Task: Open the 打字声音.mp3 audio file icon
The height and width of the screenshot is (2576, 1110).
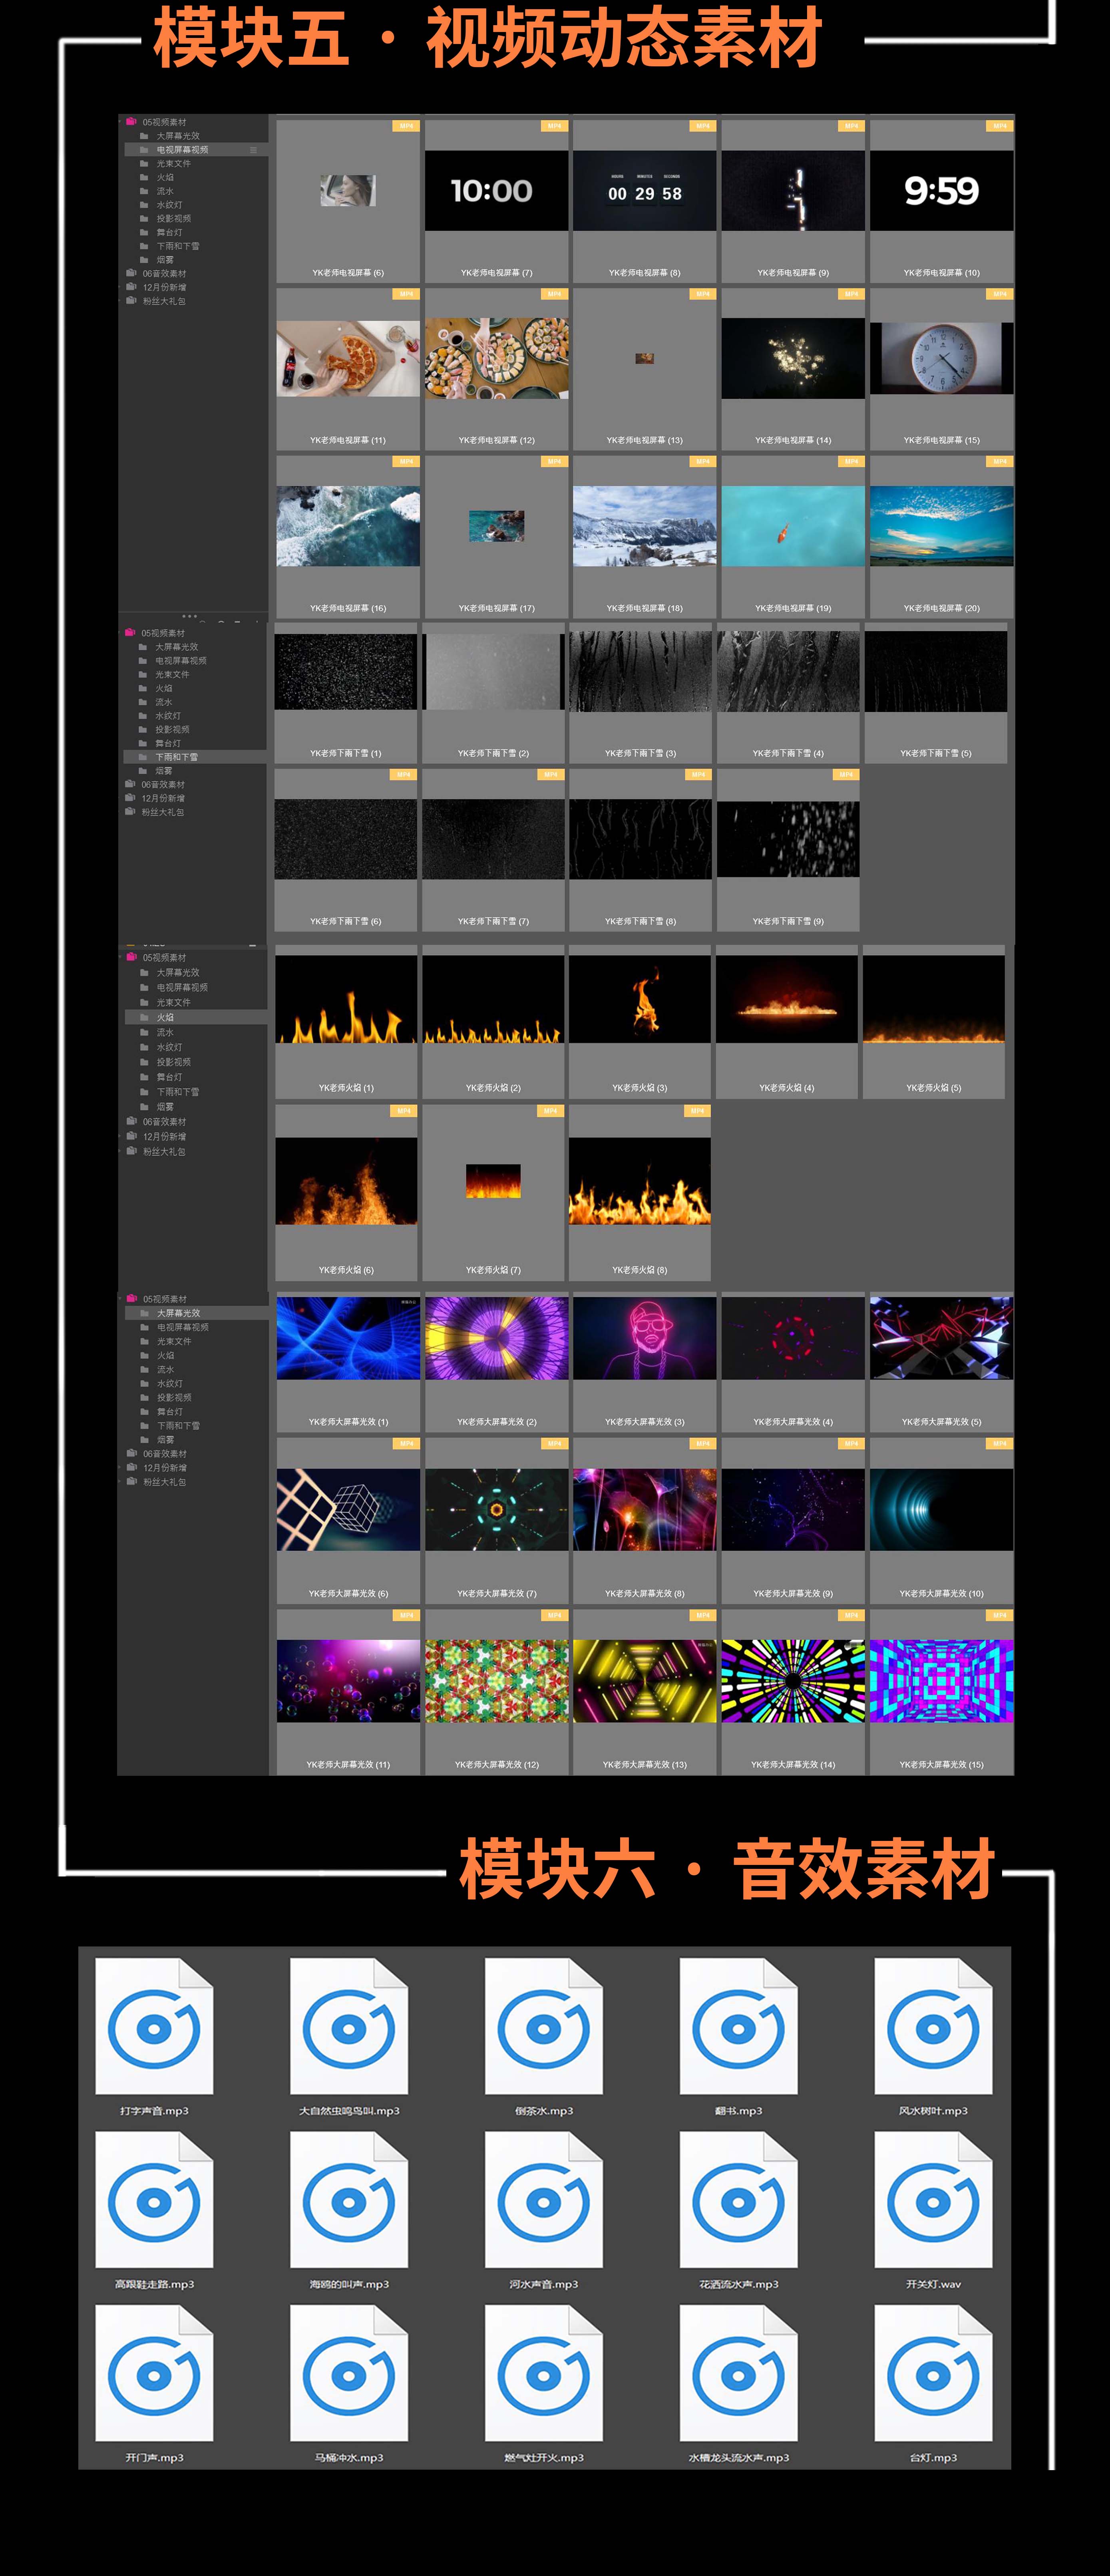Action: [154, 2026]
